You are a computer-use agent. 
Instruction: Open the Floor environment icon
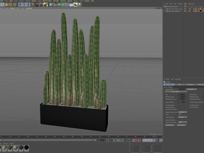pos(71,5)
